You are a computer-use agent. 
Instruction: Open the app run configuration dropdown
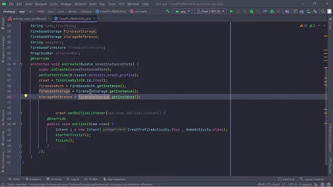183,11
